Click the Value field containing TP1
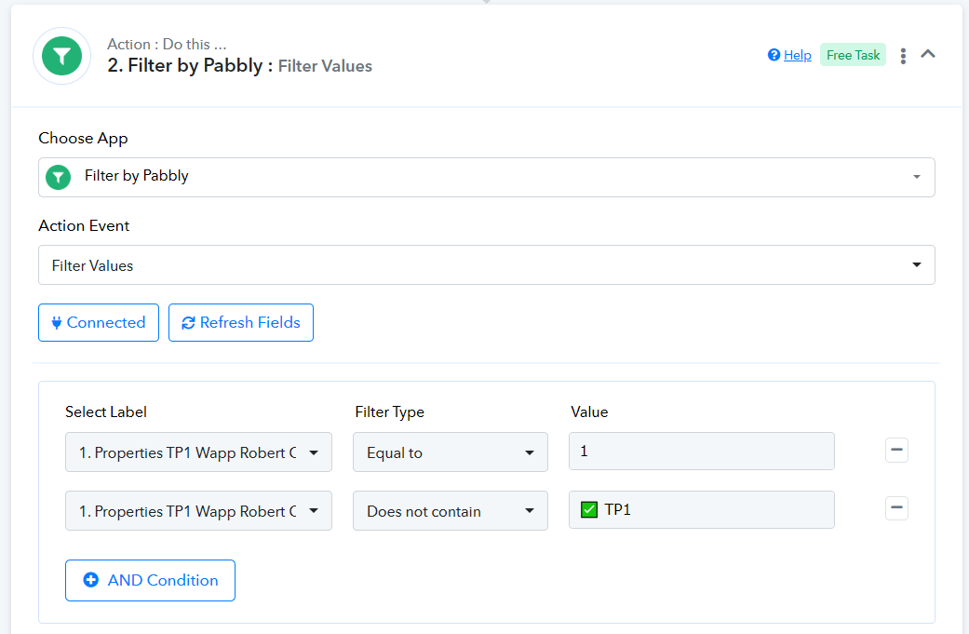Image resolution: width=969 pixels, height=634 pixels. pos(702,510)
